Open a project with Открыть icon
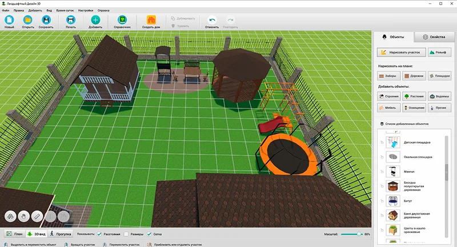 (x=27, y=20)
